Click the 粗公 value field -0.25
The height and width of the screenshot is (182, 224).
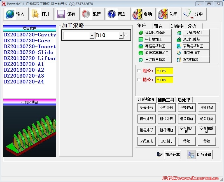164,71
